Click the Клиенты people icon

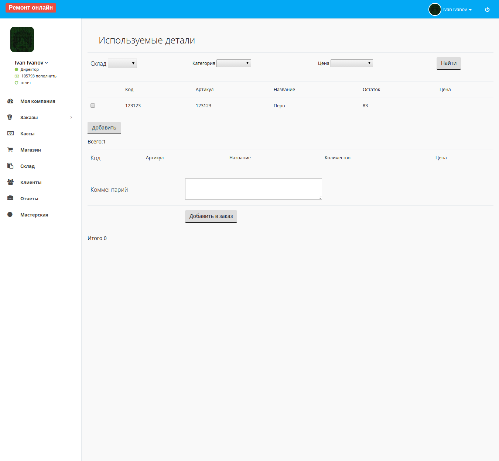[10, 182]
